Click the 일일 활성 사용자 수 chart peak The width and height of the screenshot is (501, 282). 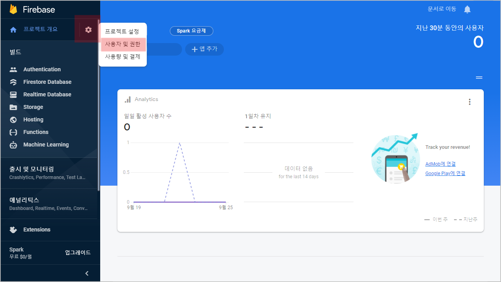click(x=179, y=143)
